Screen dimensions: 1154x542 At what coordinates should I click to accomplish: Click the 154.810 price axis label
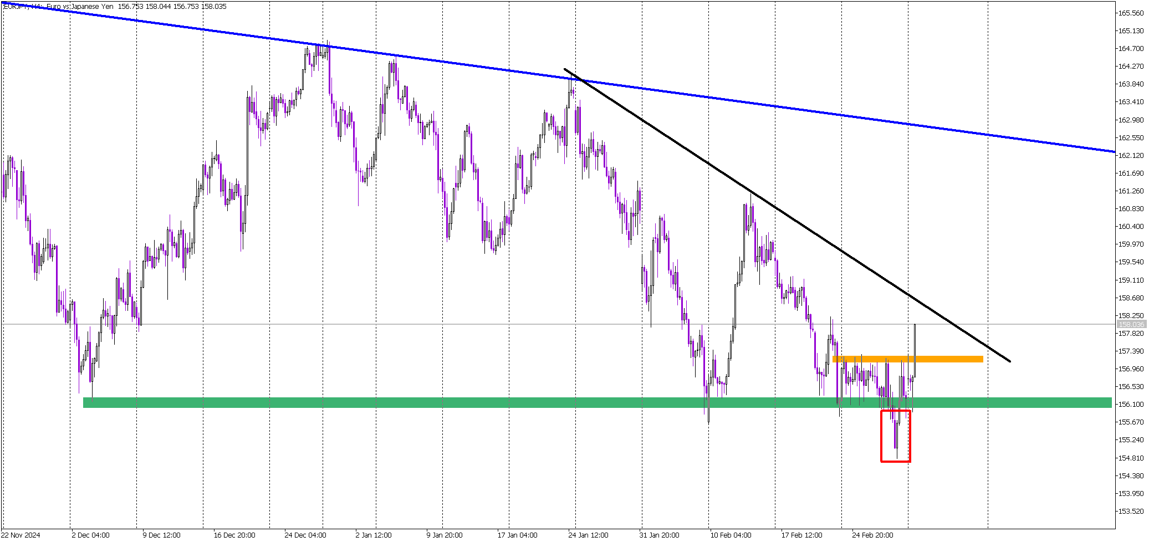coord(1131,458)
